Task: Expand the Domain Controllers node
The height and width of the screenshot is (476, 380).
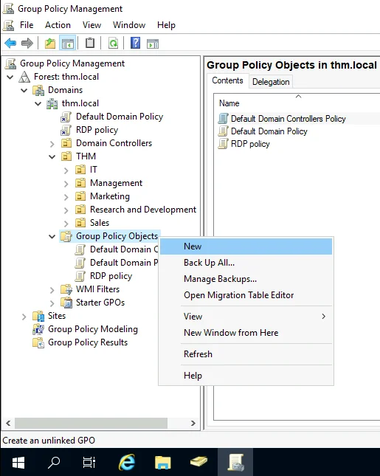Action: tap(52, 144)
